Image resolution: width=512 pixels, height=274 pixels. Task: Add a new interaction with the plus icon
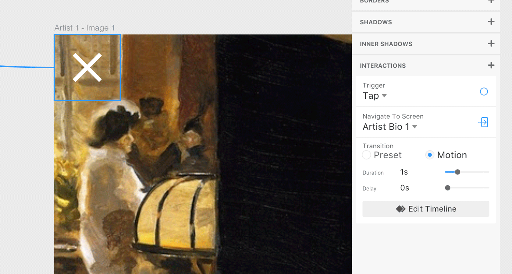pos(491,65)
